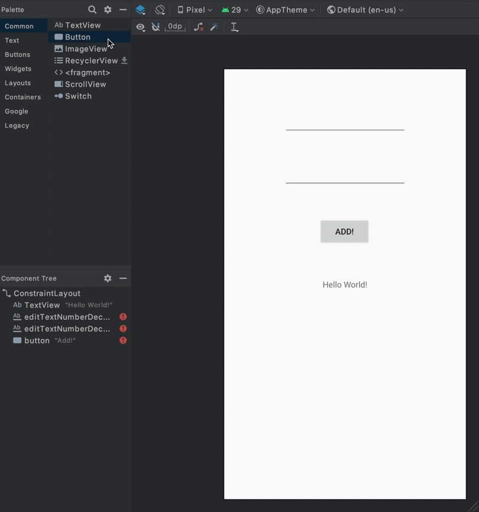479x512 pixels.
Task: Set default margins 0dp
Action: 175,27
